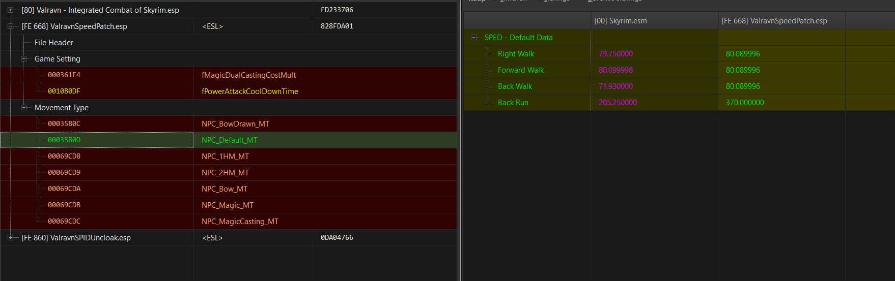Click FormID 000361F4

[64, 75]
